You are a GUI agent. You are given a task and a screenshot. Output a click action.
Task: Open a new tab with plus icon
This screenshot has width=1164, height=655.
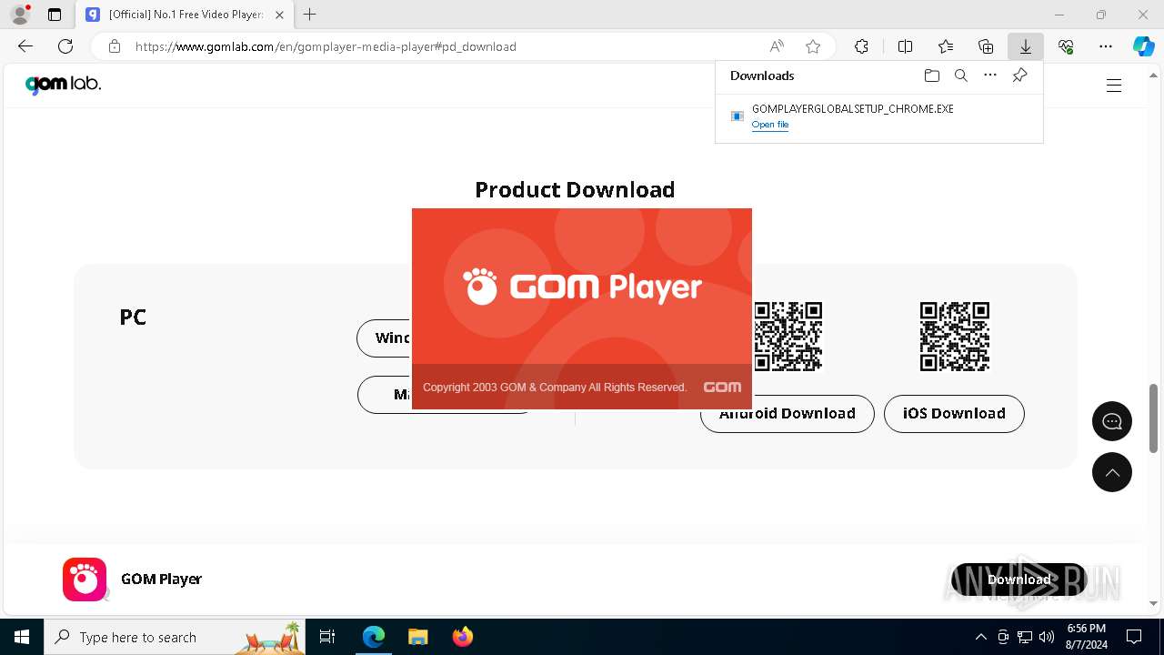[x=310, y=15]
